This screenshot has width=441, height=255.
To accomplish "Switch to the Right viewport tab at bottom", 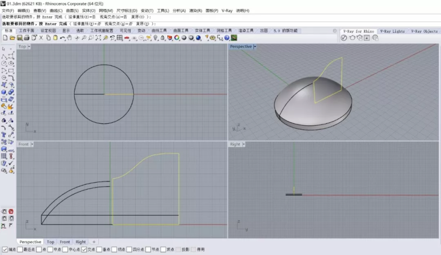I will click(81, 242).
